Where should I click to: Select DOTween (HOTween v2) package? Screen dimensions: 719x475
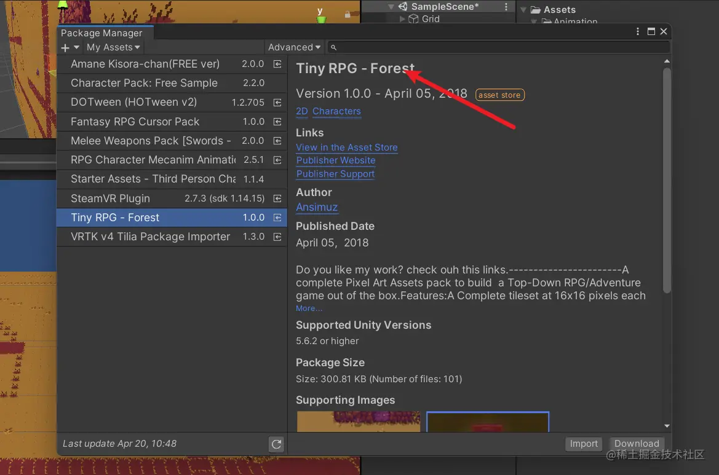(172, 103)
